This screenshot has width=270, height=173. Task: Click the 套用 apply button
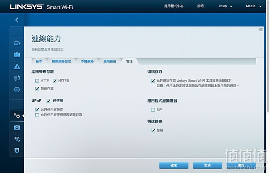point(241,165)
